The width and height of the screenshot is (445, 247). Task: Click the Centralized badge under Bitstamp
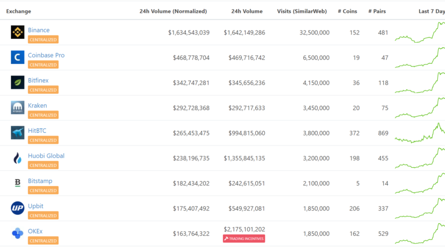point(43,190)
